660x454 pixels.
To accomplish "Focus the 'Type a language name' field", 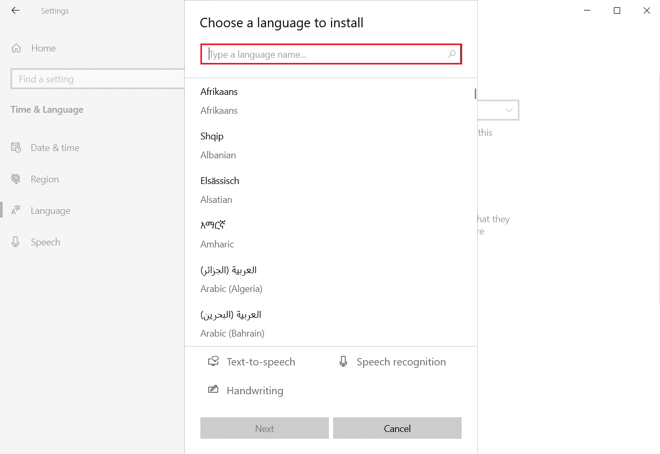I will coord(331,54).
